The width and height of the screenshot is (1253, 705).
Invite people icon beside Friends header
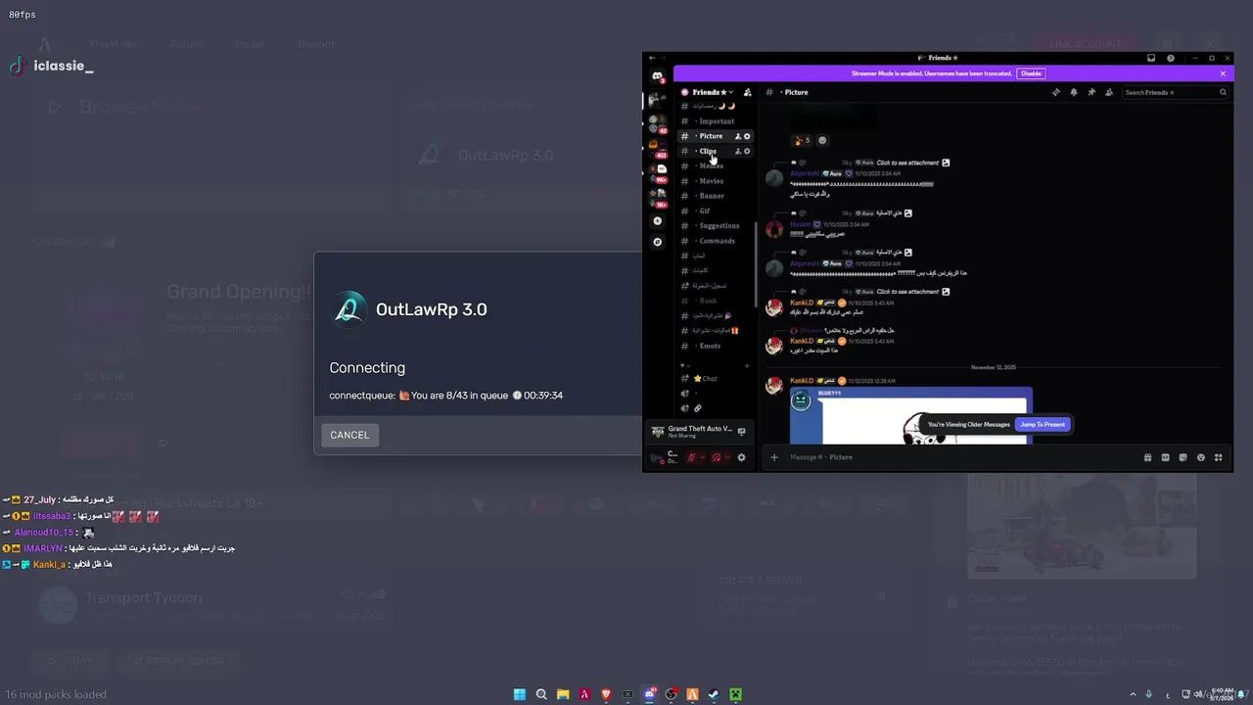pyautogui.click(x=748, y=92)
